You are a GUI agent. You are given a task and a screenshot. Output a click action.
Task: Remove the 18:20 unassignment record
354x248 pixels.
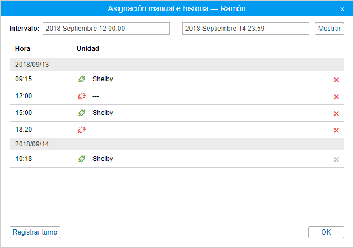pyautogui.click(x=336, y=130)
